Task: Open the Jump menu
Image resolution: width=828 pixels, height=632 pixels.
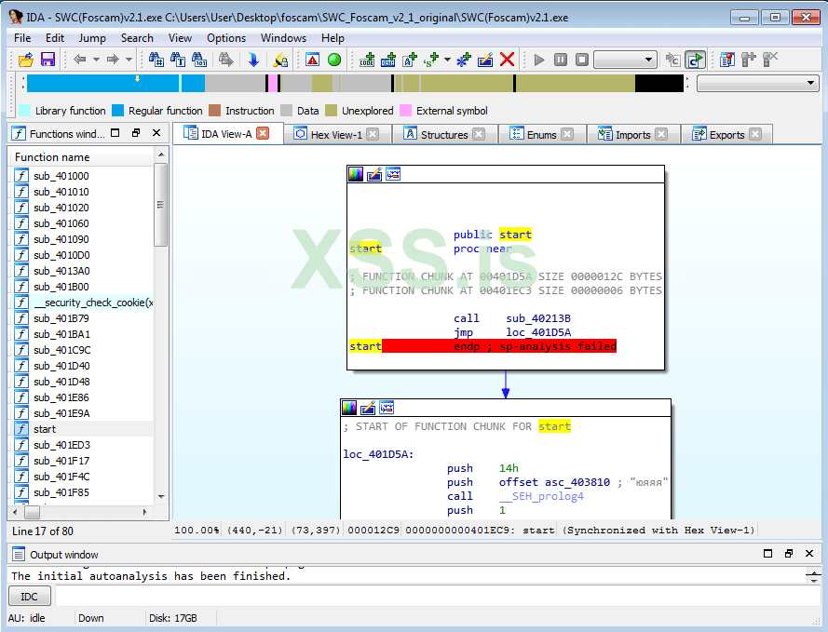Action: [x=92, y=38]
